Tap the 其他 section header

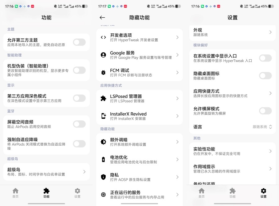[x=197, y=138]
